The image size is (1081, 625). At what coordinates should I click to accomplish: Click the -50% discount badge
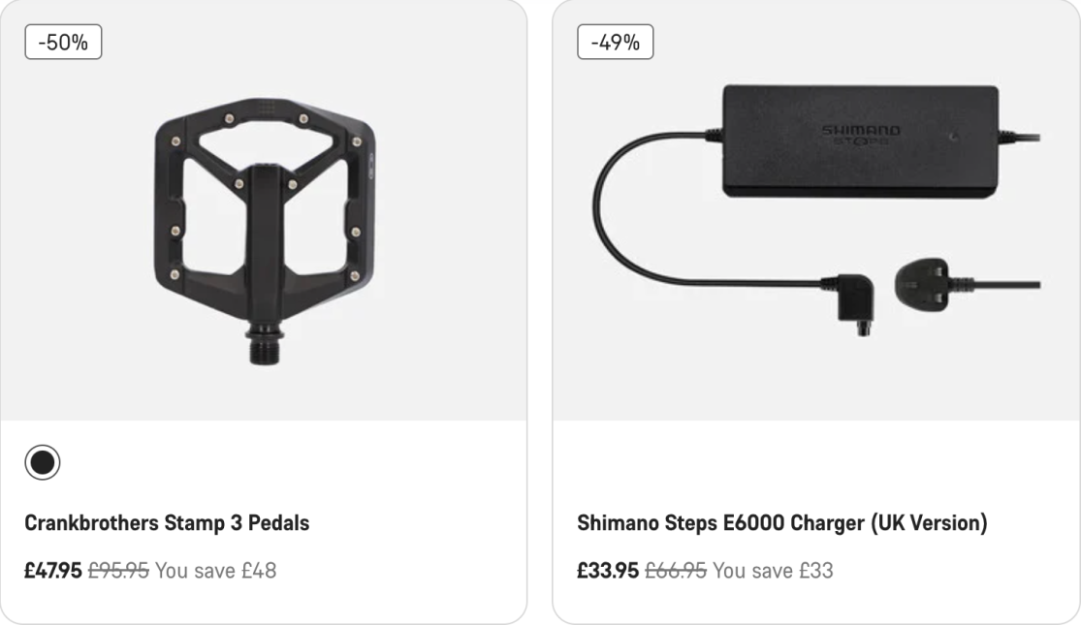(x=63, y=43)
